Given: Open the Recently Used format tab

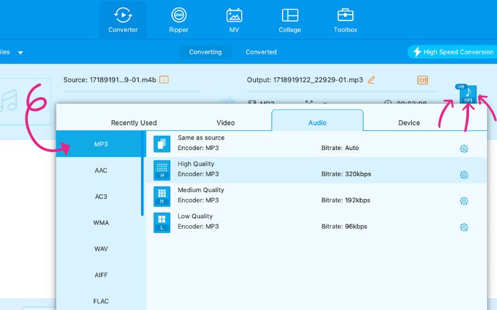Looking at the screenshot, I should point(134,123).
